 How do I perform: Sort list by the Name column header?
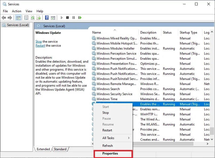click(x=97, y=33)
